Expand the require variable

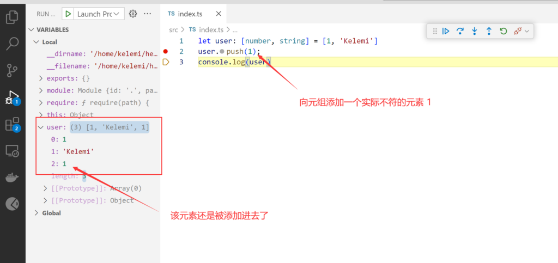point(41,103)
